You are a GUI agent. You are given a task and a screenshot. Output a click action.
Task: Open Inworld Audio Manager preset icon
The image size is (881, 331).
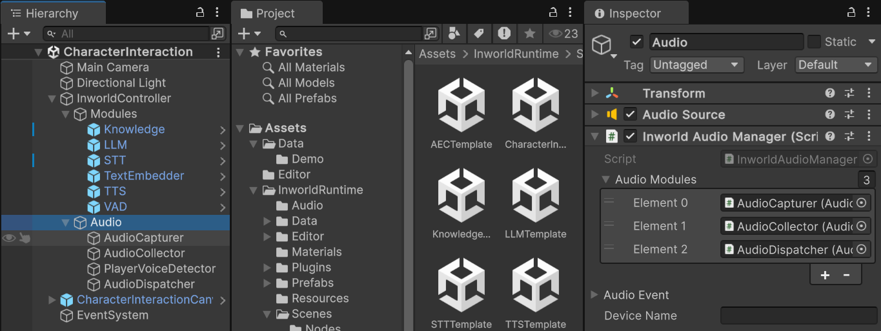coord(849,137)
